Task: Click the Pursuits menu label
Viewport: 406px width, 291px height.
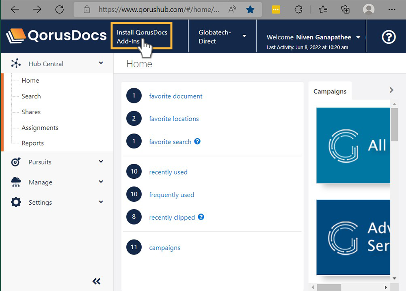Action: coord(40,162)
